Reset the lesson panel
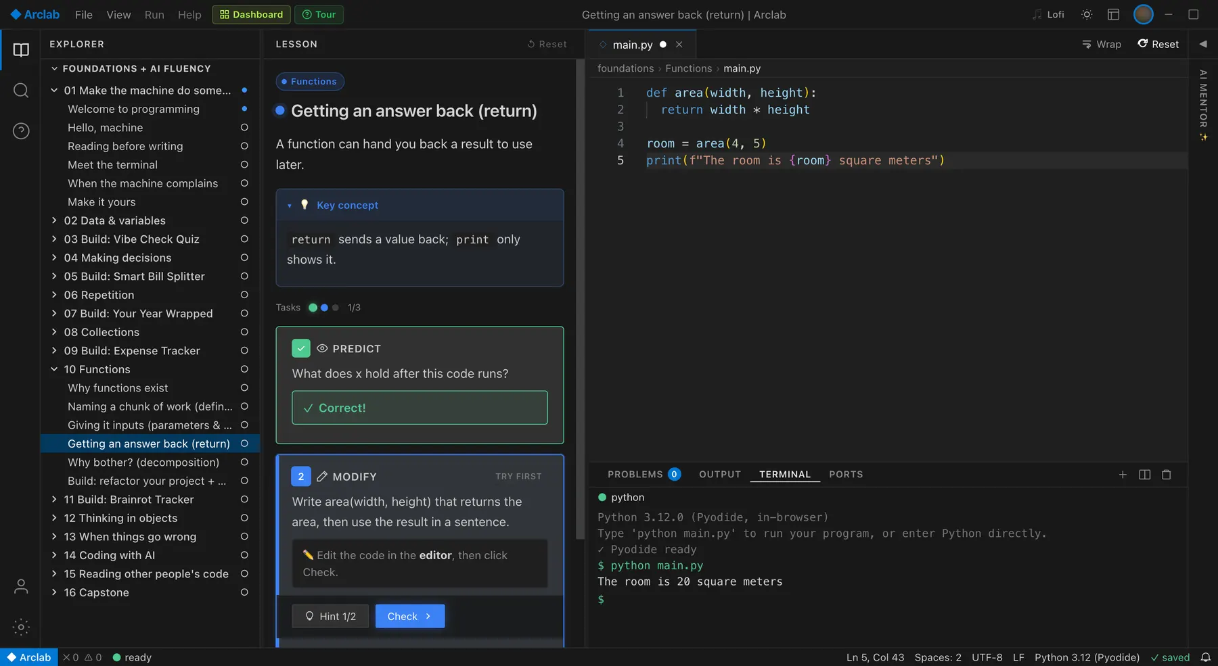 (x=547, y=44)
